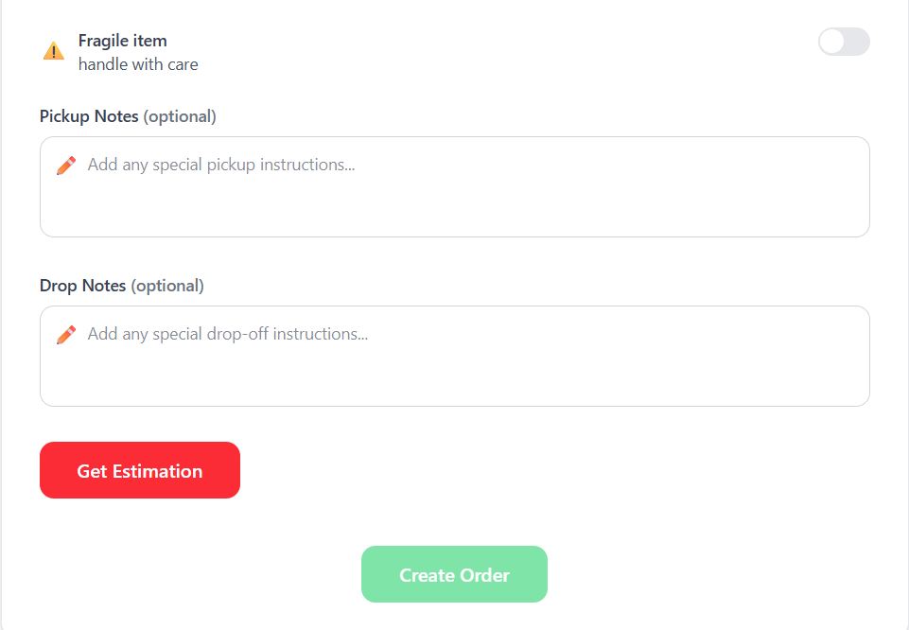The height and width of the screenshot is (630, 909).
Task: Click the 'Add any special pickup instructions' placeholder
Action: click(x=221, y=165)
